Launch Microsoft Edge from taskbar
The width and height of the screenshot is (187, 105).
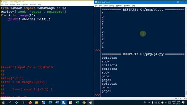click(50, 102)
